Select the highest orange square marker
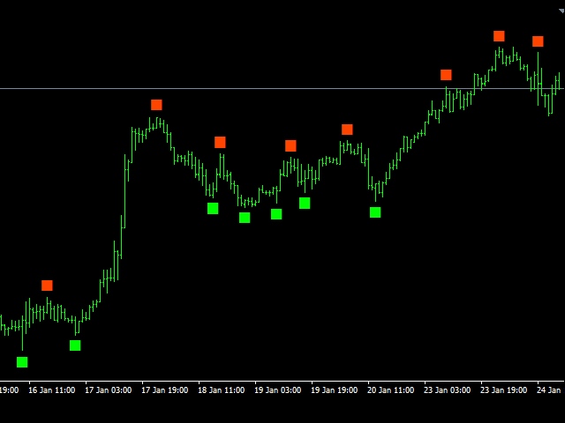The image size is (565, 423). [499, 36]
